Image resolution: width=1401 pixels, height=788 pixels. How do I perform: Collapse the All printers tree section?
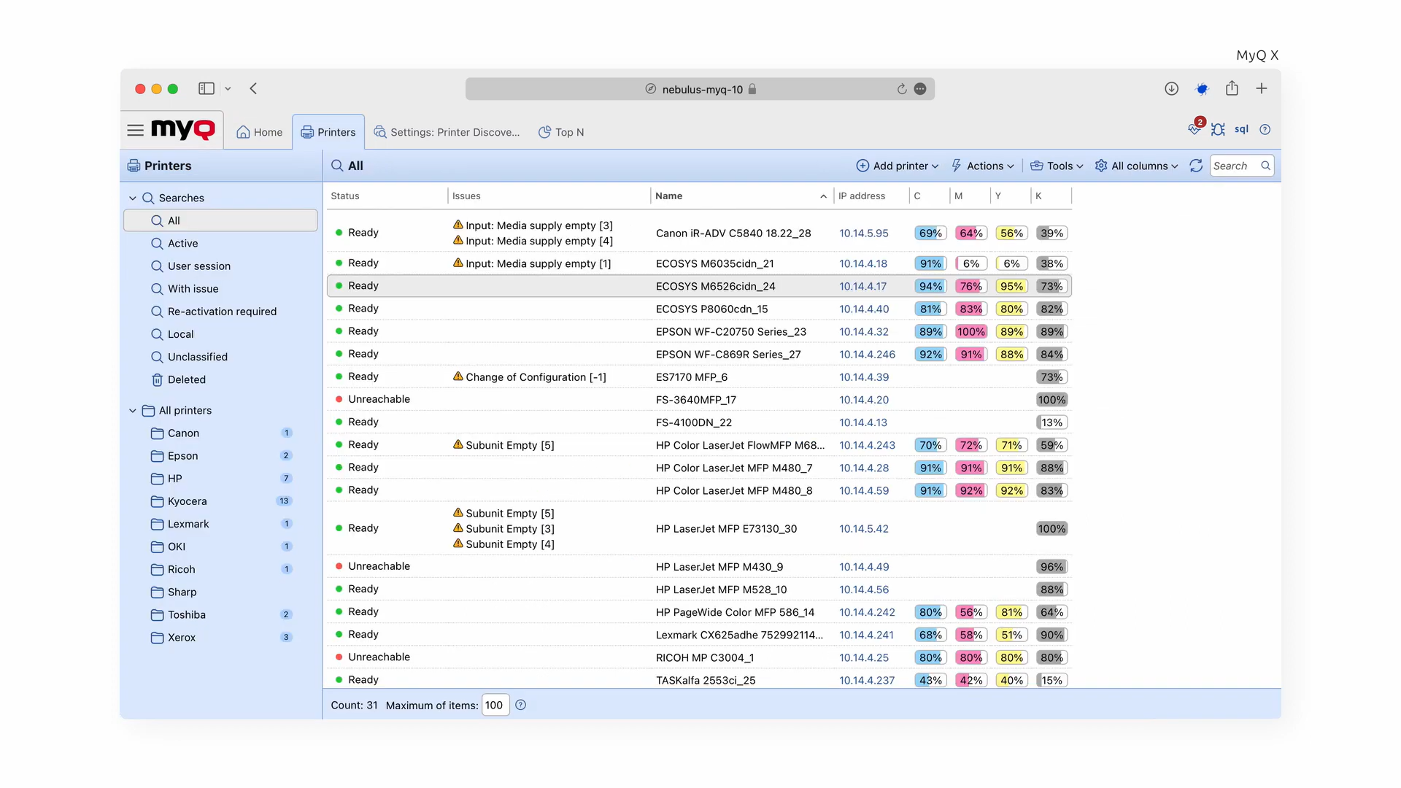pyautogui.click(x=132, y=410)
